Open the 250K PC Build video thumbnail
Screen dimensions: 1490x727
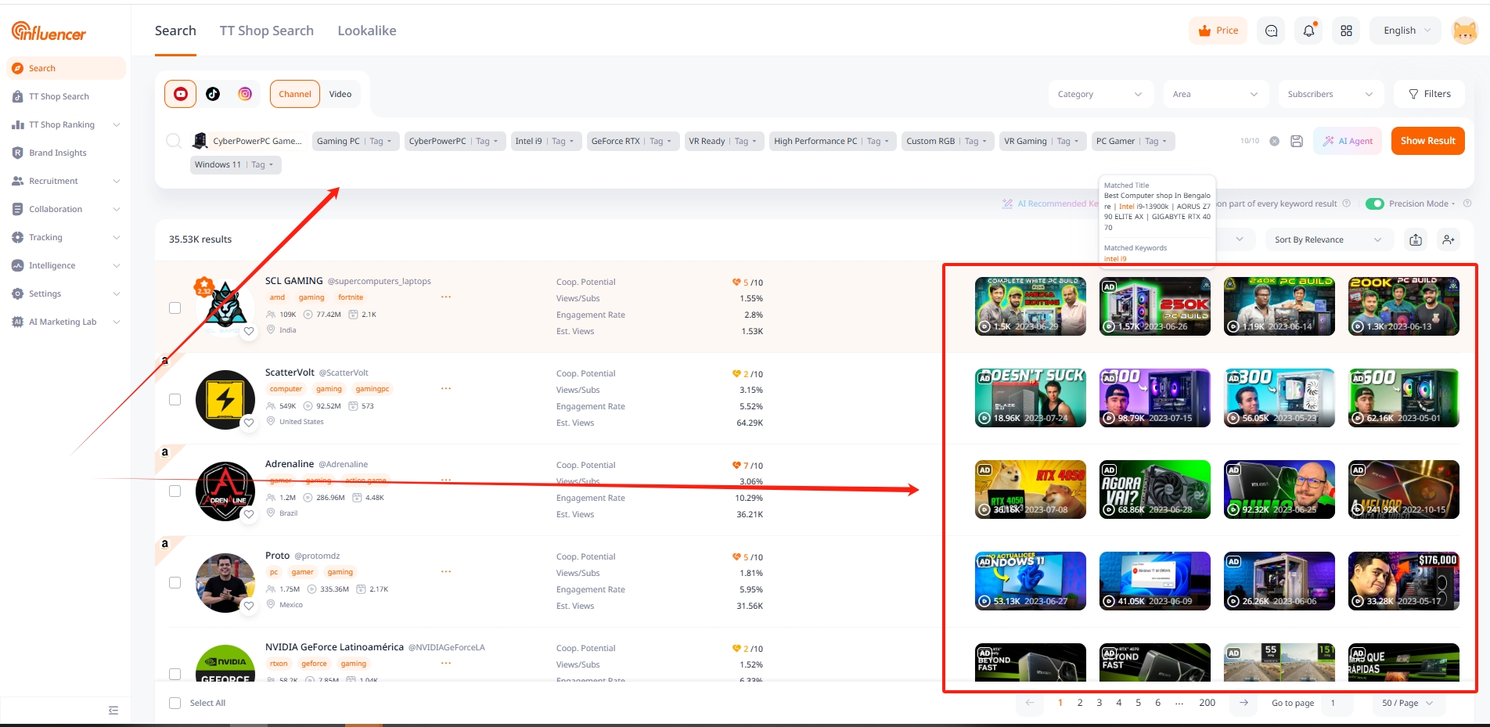pyautogui.click(x=1154, y=306)
